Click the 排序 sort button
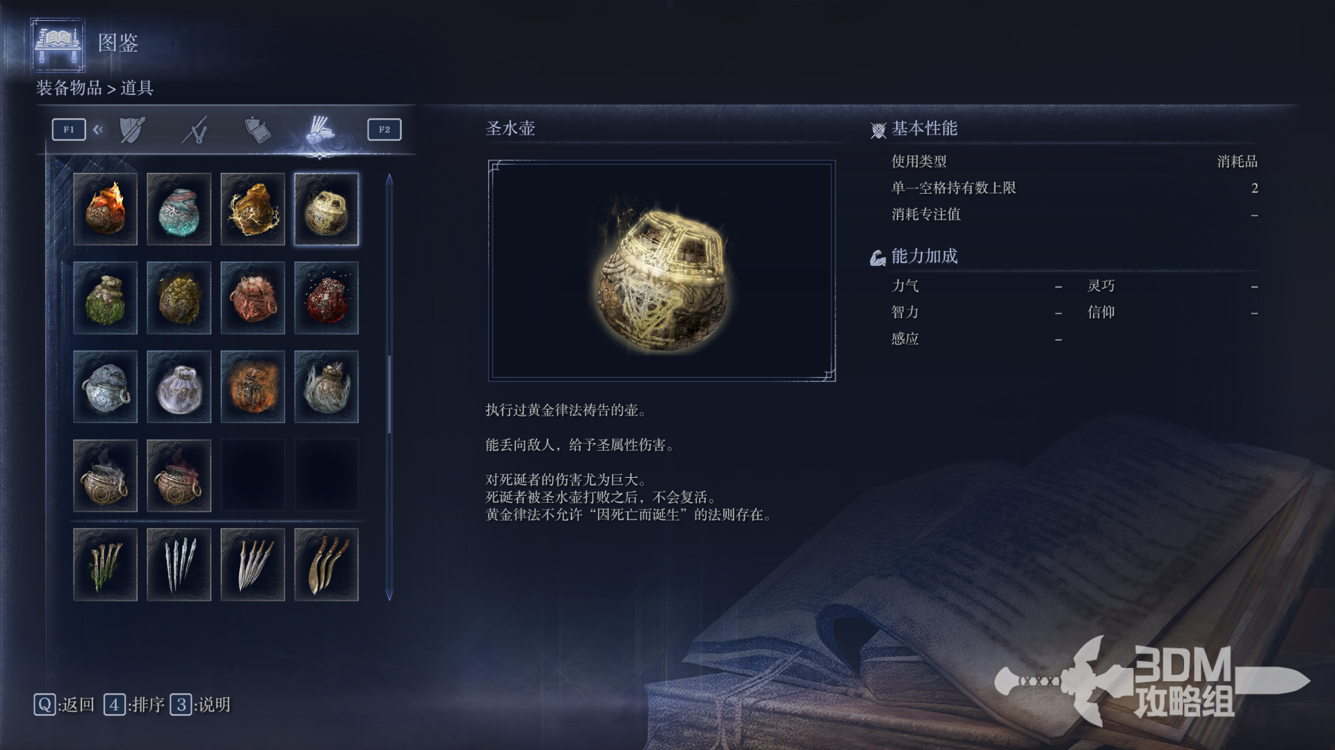Image resolution: width=1335 pixels, height=750 pixels. (x=134, y=705)
